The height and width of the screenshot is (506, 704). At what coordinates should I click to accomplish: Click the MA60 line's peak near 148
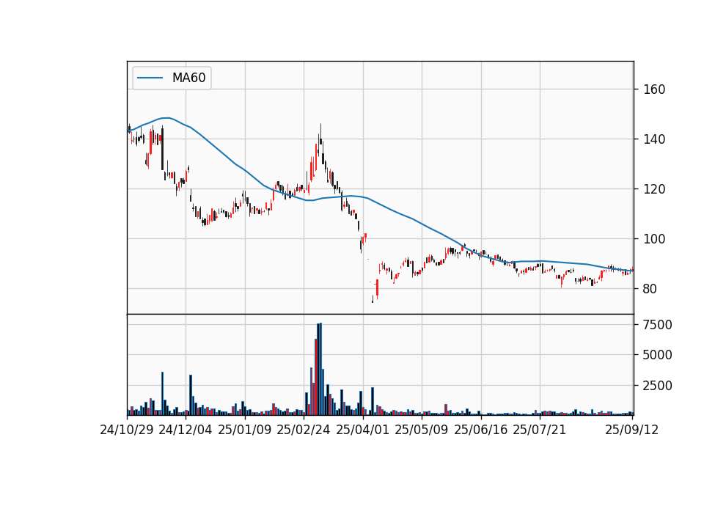[x=166, y=117]
